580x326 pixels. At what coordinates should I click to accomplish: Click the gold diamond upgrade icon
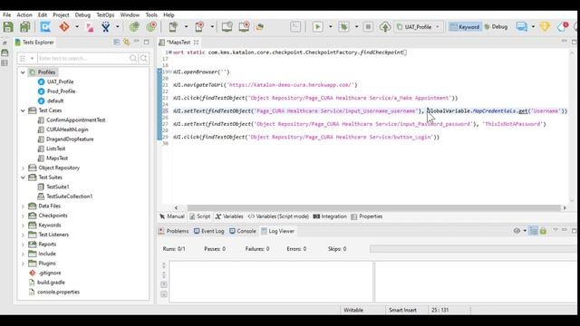click(545, 26)
